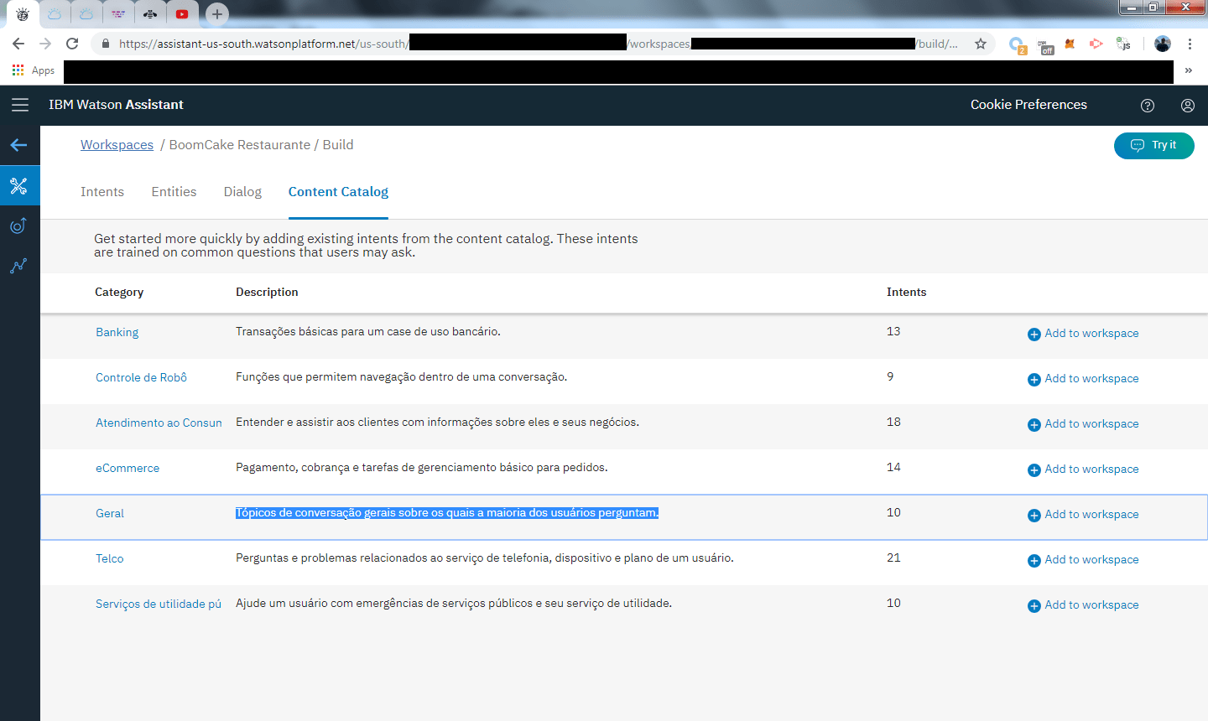The image size is (1208, 721).
Task: Open the JS puzzle extension icon
Action: click(x=1123, y=44)
